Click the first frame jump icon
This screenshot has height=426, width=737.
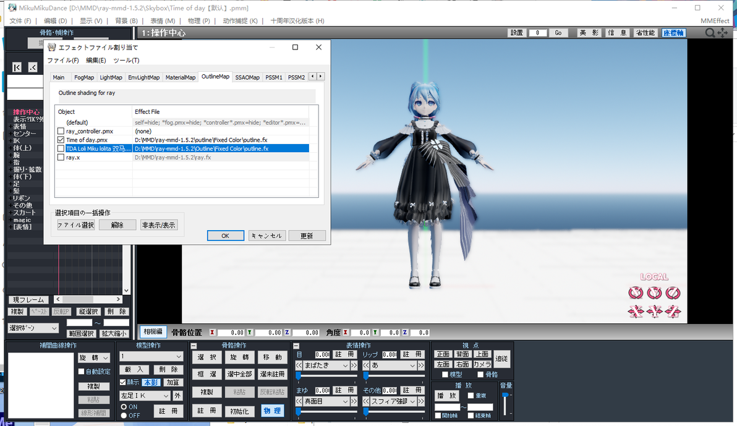(17, 67)
